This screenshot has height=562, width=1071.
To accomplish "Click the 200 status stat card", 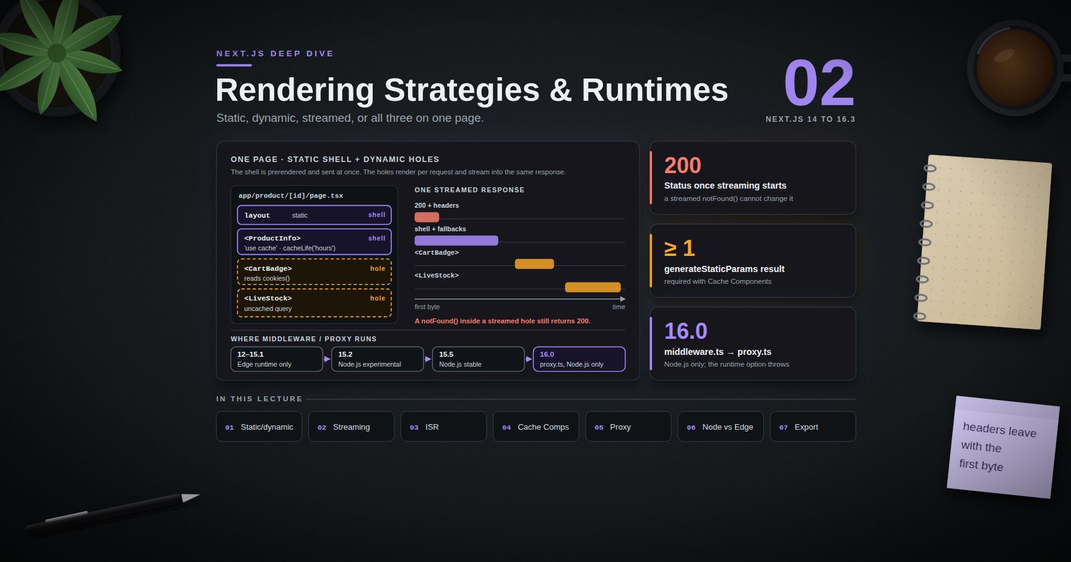I will click(753, 178).
